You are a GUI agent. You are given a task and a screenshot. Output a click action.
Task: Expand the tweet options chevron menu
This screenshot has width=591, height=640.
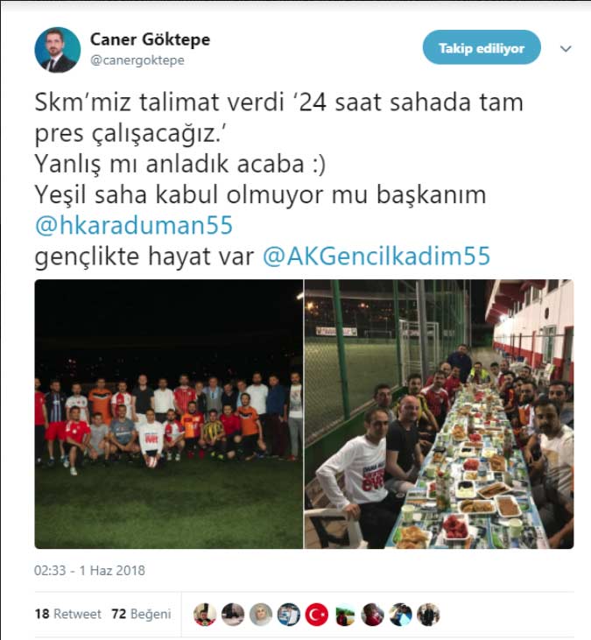pos(566,49)
